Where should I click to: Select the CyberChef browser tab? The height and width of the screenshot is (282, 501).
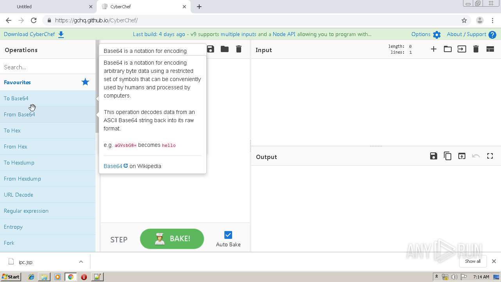(x=144, y=7)
